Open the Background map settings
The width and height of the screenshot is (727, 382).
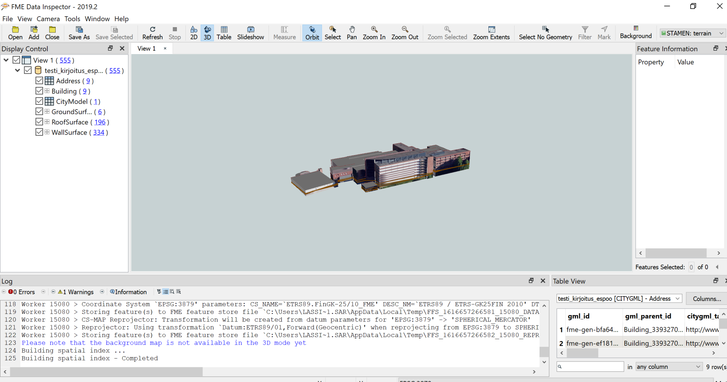tap(635, 32)
